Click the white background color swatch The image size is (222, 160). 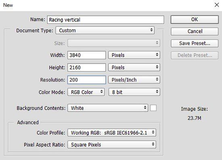[153, 108]
